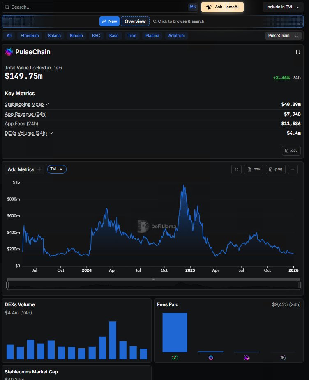The image size is (309, 380).
Task: Export the chart as .png
Action: [276, 169]
